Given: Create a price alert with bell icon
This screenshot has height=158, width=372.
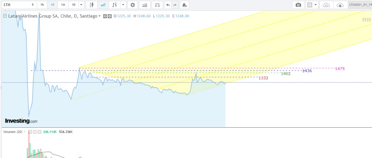Looking at the screenshot, I should [x=185, y=5].
